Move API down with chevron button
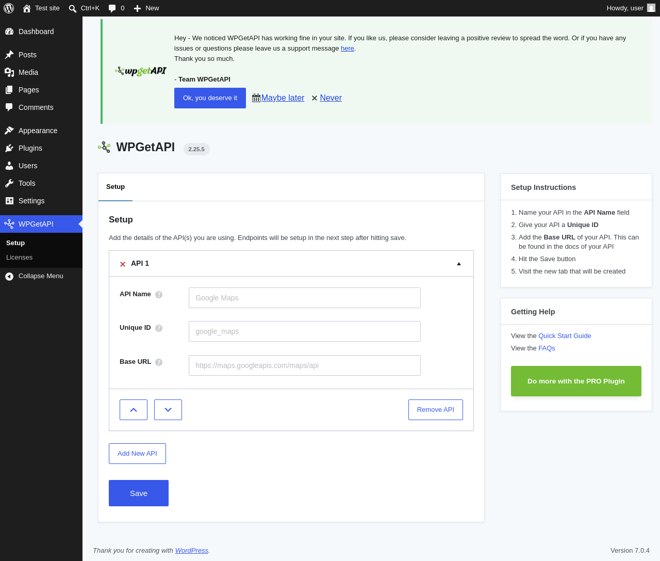This screenshot has height=561, width=660. pyautogui.click(x=168, y=410)
